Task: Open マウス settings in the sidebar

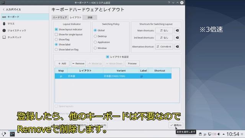Action: pos(24,24)
